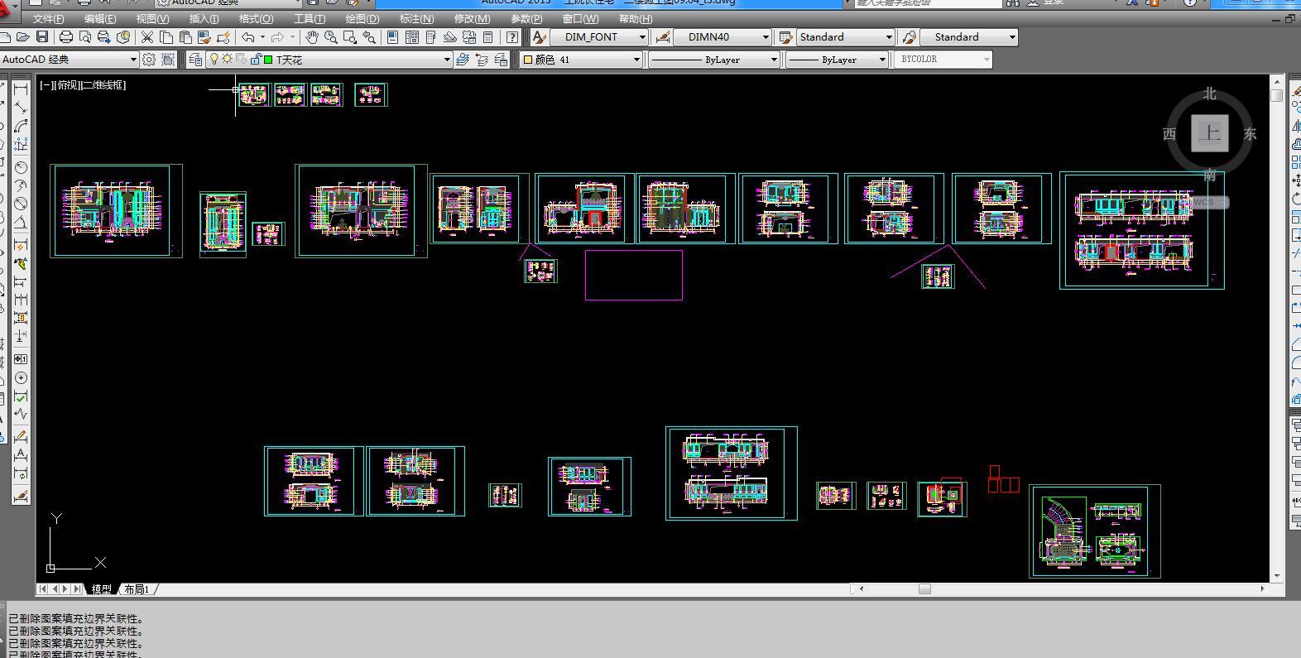Click the 上 face of the ViewCube
Image resolution: width=1301 pixels, height=658 pixels.
(1210, 133)
